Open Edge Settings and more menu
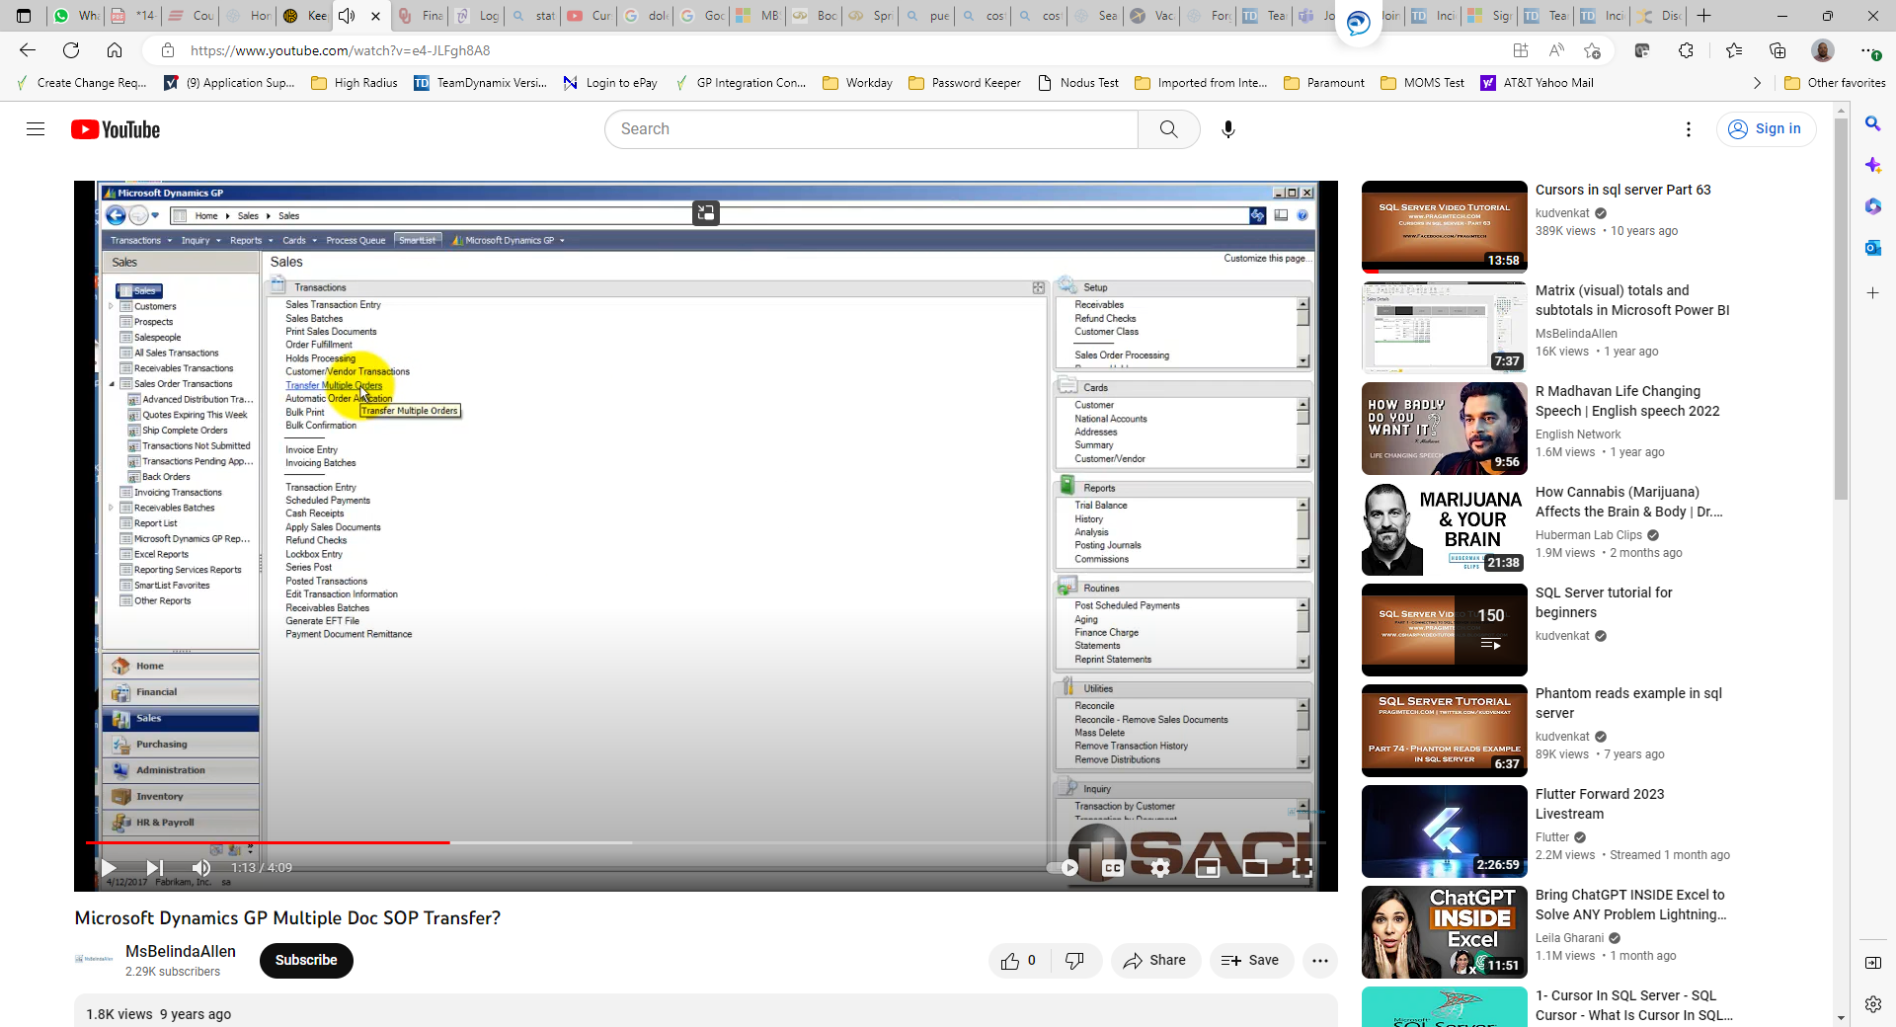Viewport: 1896px width, 1027px height. point(1868,50)
